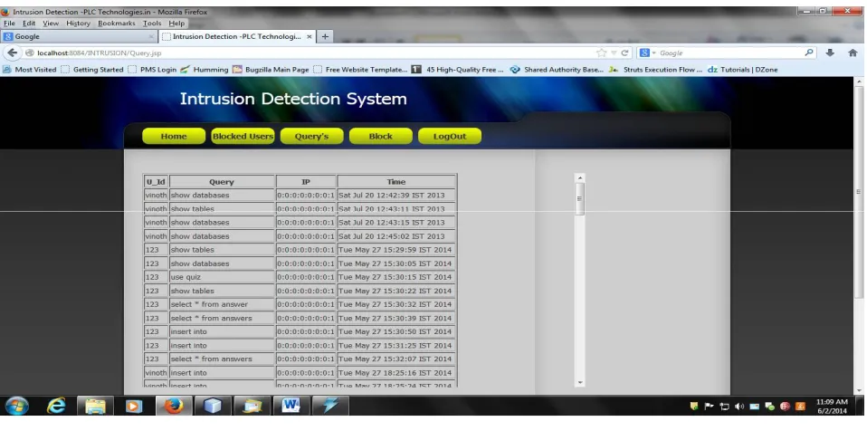
Task: Open the search engine selector dropdown
Action: pos(647,53)
